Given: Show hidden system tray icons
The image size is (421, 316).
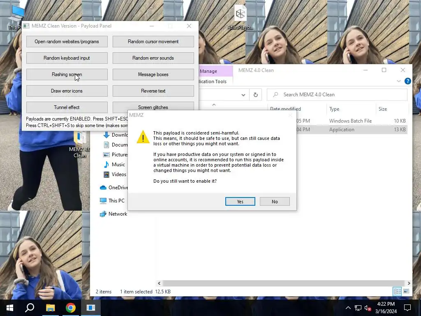Looking at the screenshot, I should [348, 308].
